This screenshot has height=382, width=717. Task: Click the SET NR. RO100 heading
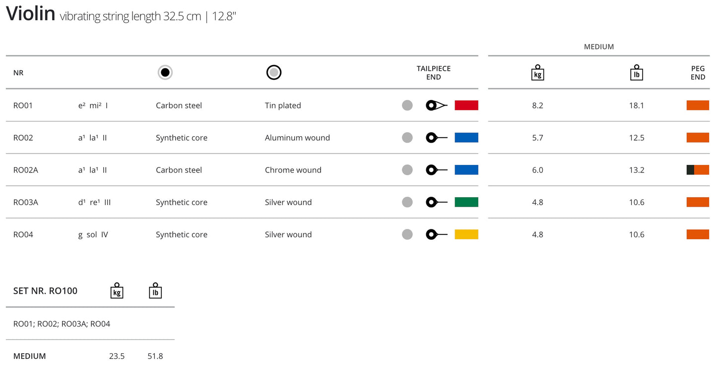45,291
